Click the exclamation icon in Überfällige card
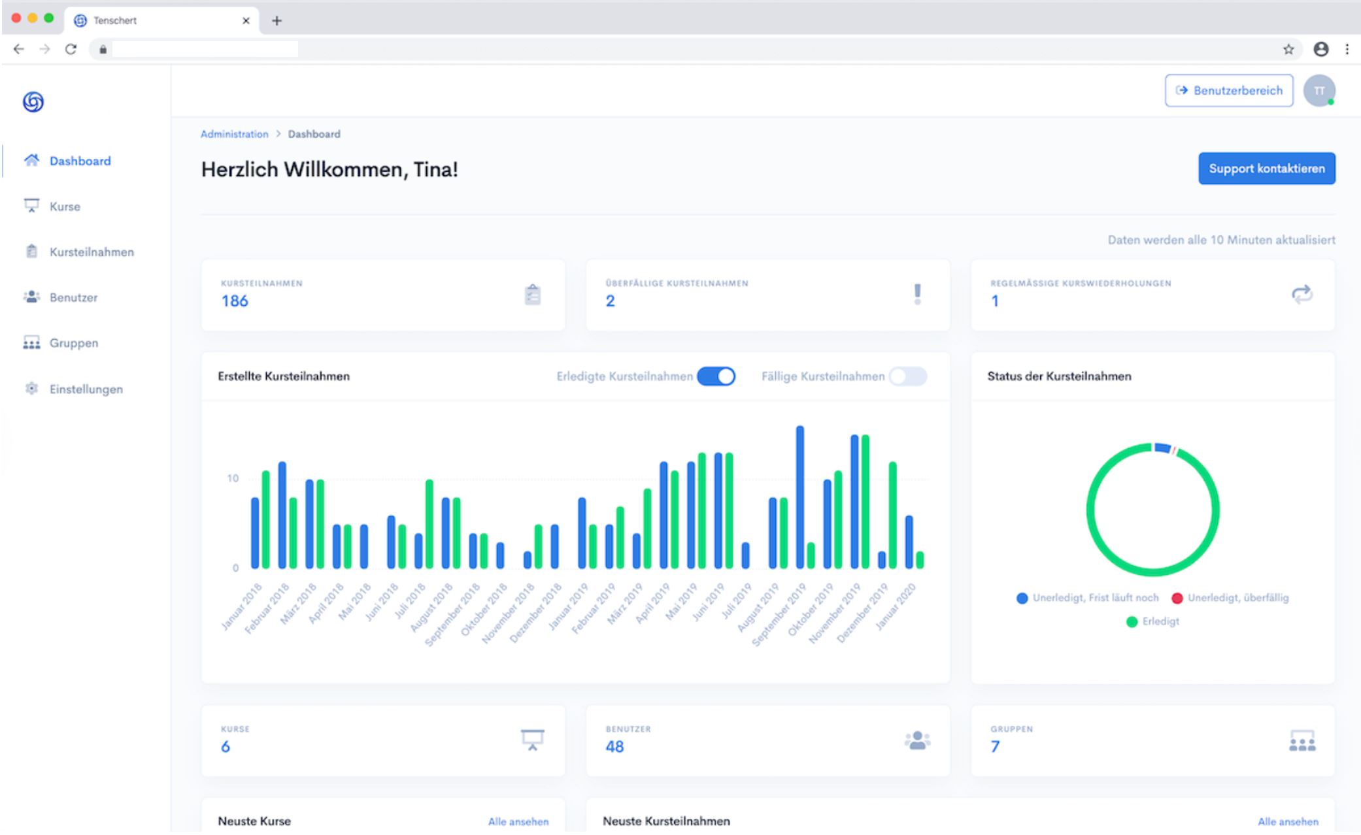Screen dimensions: 1361x835 click(917, 294)
